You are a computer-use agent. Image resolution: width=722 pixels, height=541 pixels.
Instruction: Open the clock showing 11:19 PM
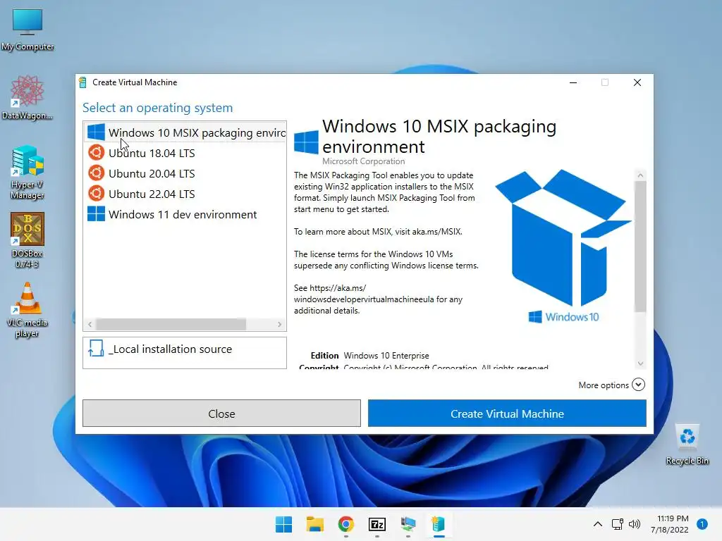(670, 524)
